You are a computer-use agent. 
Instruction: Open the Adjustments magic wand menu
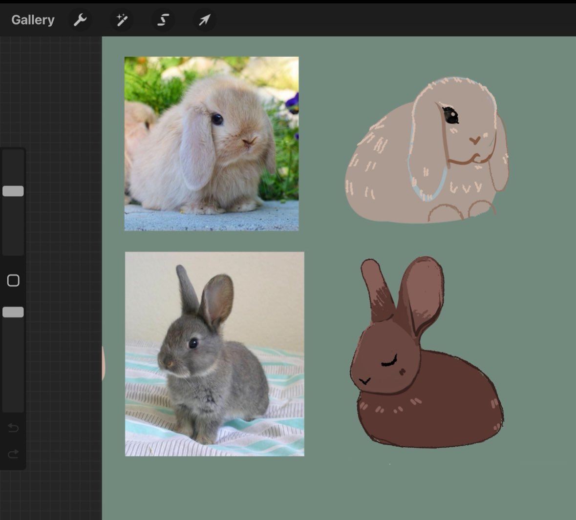122,20
